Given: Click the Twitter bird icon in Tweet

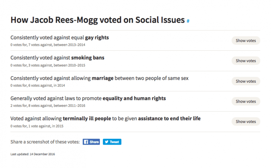Looking at the screenshot, I should [107, 142].
